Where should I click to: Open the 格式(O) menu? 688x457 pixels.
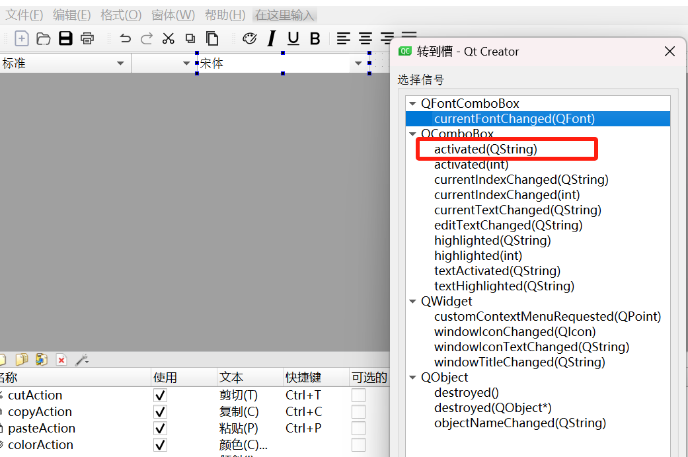coord(121,15)
